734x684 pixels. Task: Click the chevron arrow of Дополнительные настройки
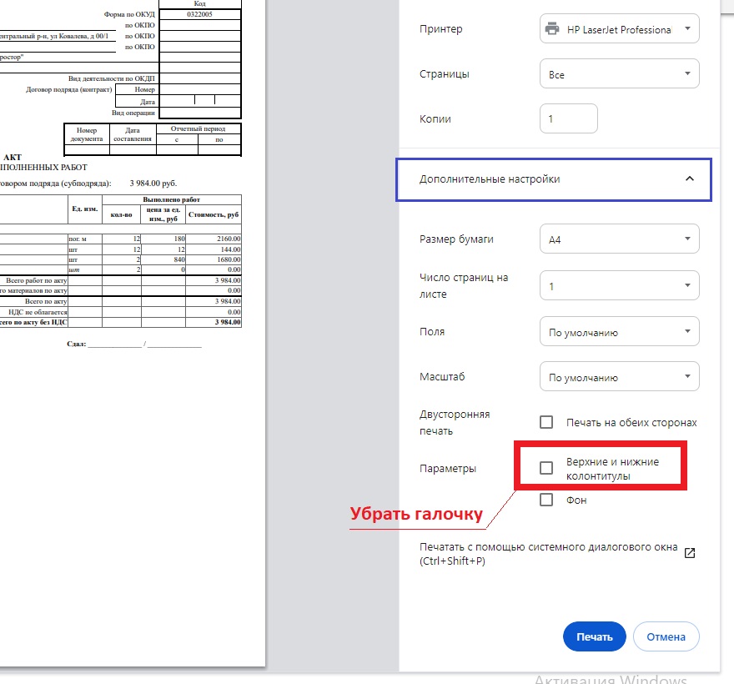tap(689, 179)
